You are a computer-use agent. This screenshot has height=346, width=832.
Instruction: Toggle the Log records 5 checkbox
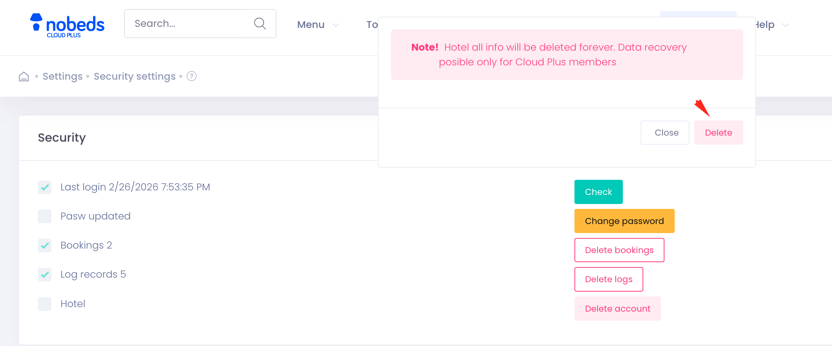pyautogui.click(x=45, y=275)
